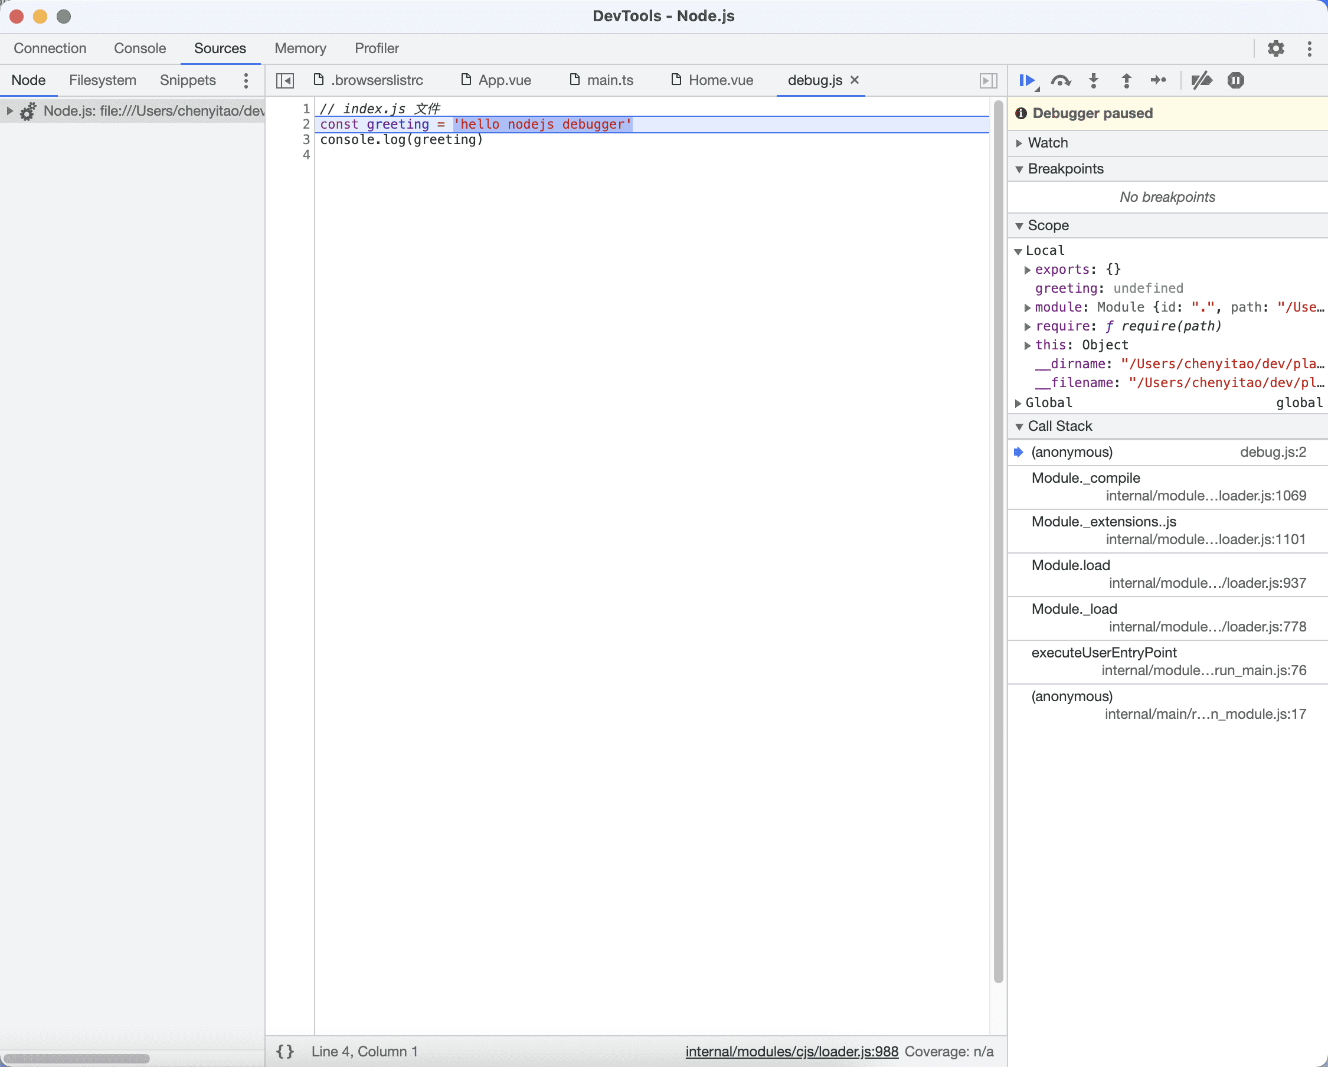
Task: Toggle pause on exceptions button
Action: click(x=1235, y=81)
